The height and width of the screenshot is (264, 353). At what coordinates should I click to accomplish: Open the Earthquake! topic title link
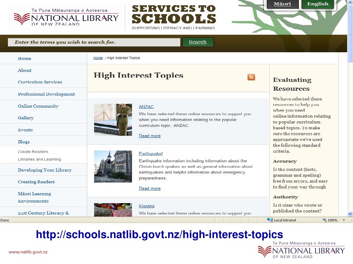click(151, 153)
